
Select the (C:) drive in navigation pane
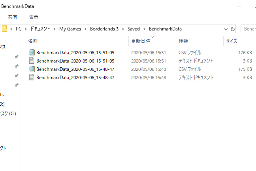click(x=7, y=114)
